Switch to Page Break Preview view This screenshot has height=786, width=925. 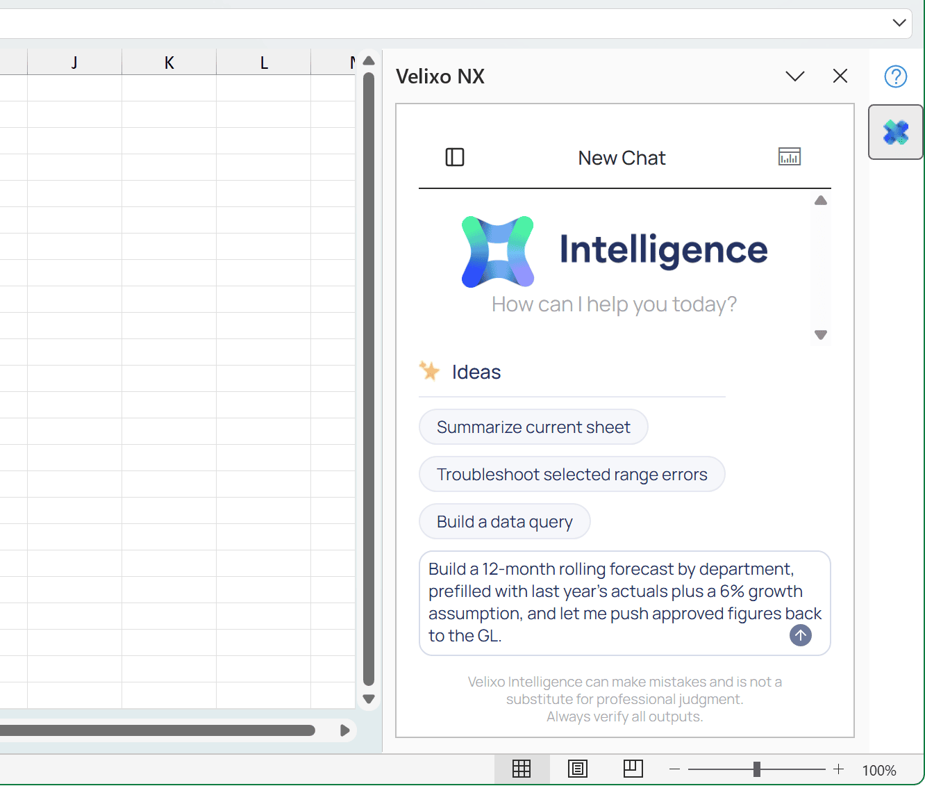pyautogui.click(x=633, y=769)
